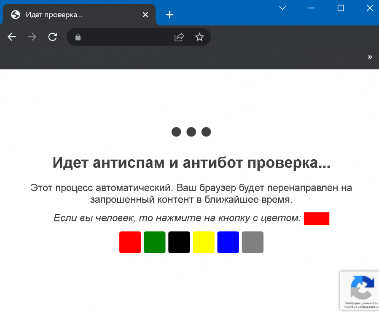Choose the black color button

179,242
